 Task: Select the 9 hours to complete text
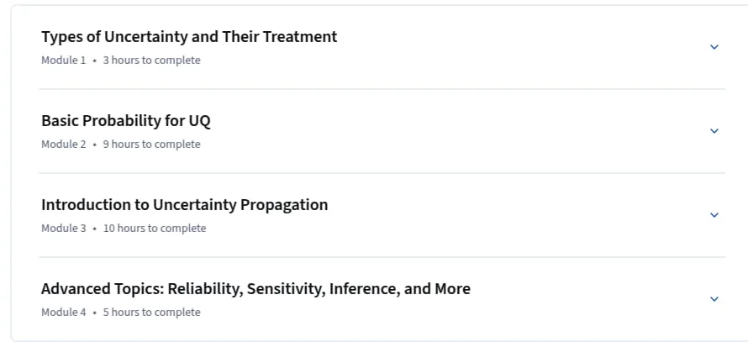(x=151, y=144)
